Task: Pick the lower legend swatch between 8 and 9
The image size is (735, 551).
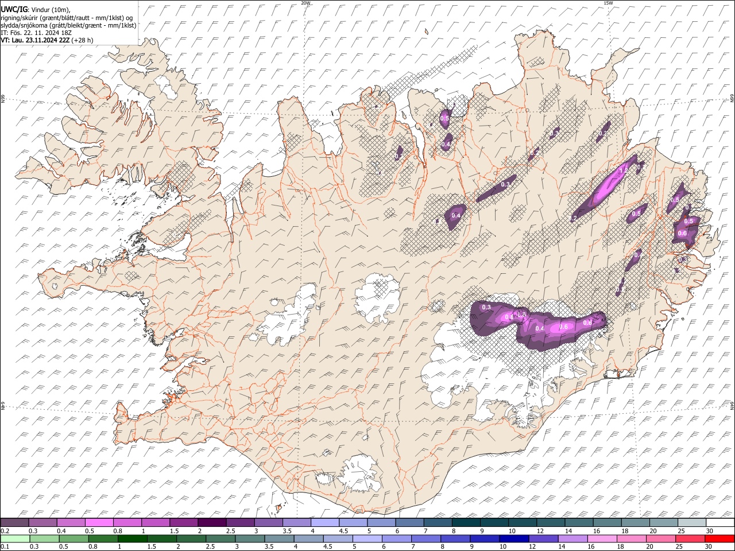Action: coord(455,538)
